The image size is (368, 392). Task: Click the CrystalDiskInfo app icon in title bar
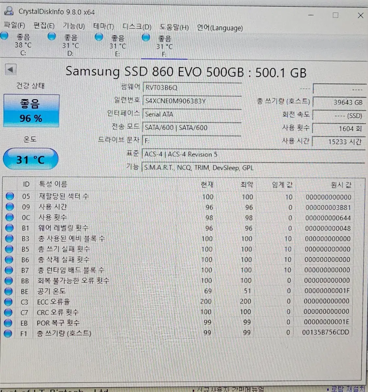(9, 11)
